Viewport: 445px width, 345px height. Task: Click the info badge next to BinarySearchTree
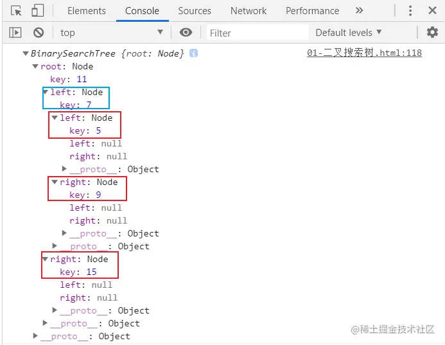[x=193, y=53]
